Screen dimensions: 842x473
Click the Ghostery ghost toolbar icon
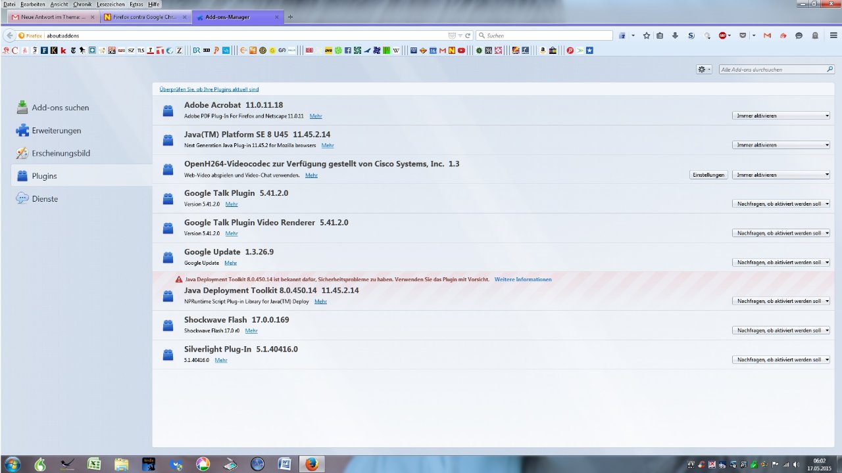[815, 35]
